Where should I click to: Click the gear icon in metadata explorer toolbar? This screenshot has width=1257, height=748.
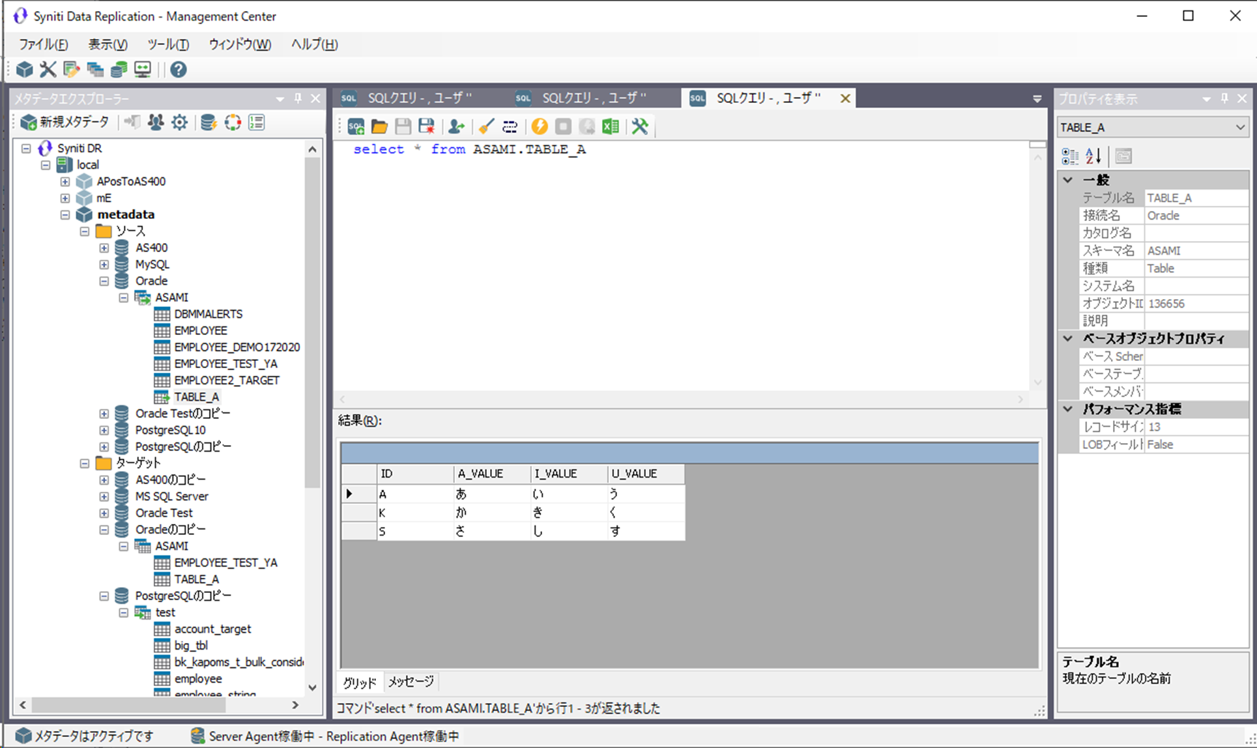(179, 122)
